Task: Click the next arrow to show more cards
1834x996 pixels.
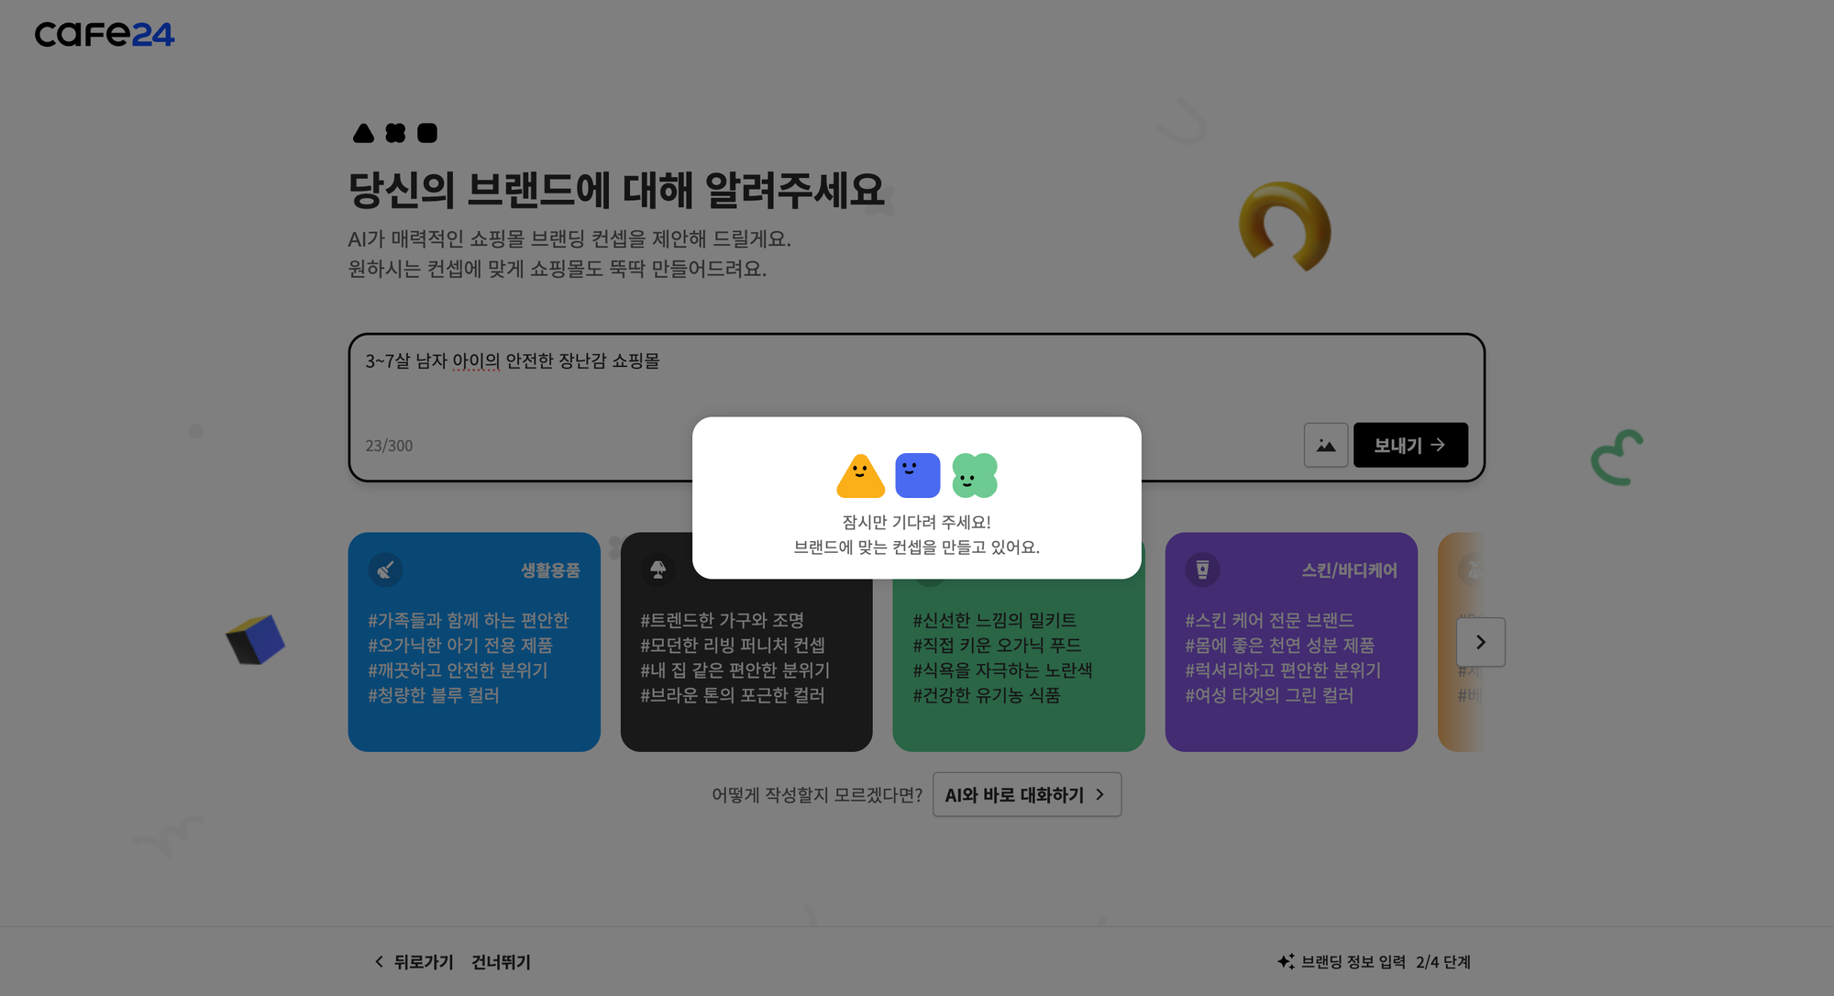Action: 1481,642
